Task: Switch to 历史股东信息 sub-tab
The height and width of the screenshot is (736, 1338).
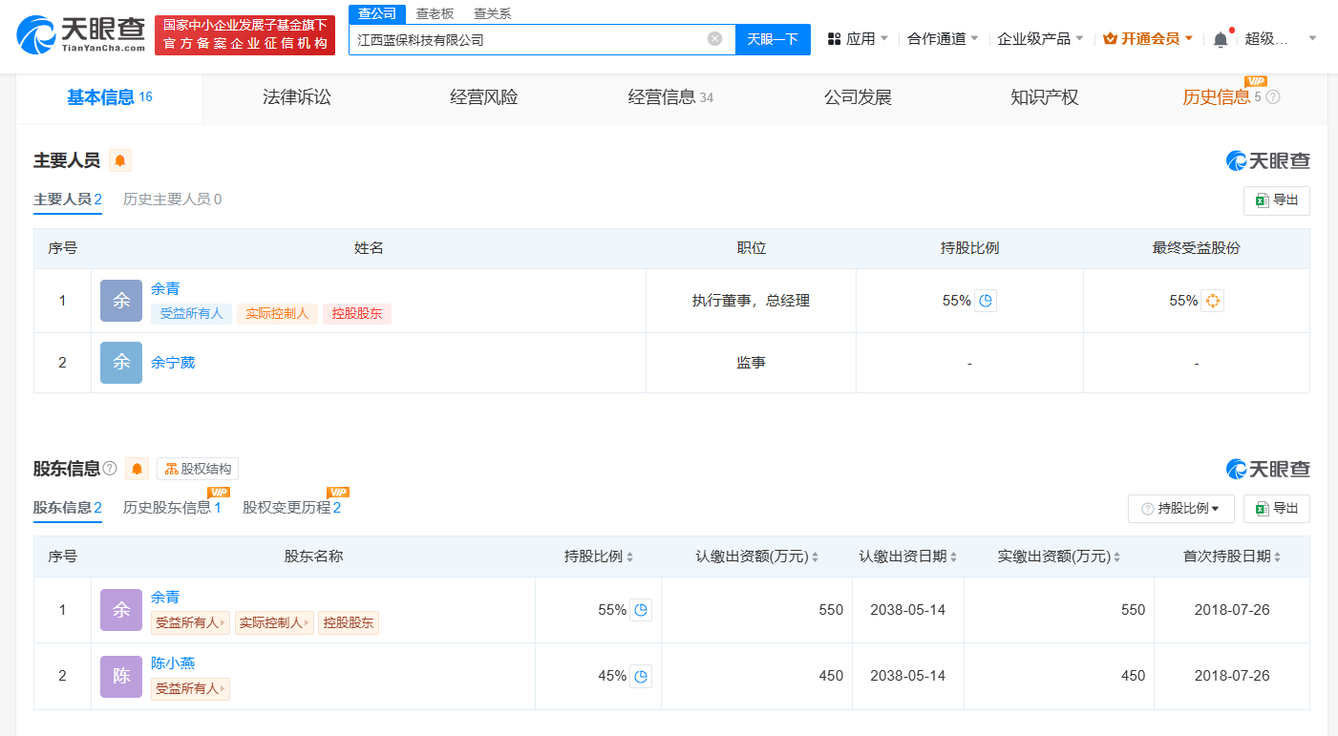Action: point(172,508)
